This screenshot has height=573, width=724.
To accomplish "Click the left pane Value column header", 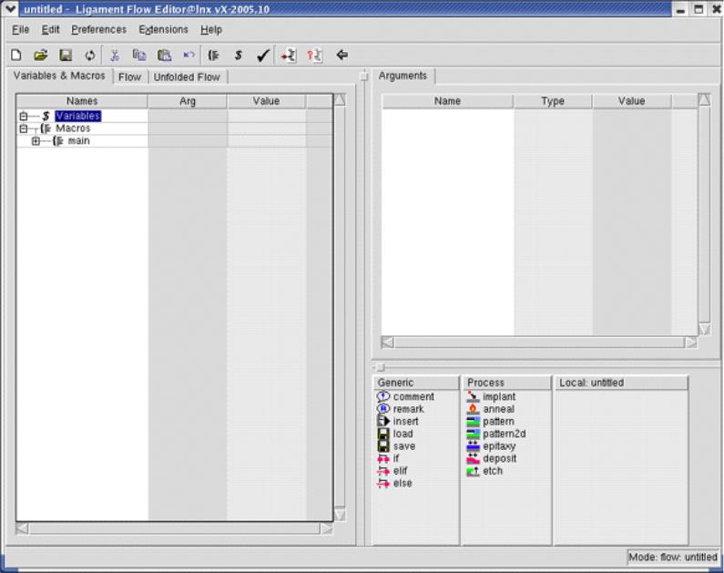I will (267, 101).
